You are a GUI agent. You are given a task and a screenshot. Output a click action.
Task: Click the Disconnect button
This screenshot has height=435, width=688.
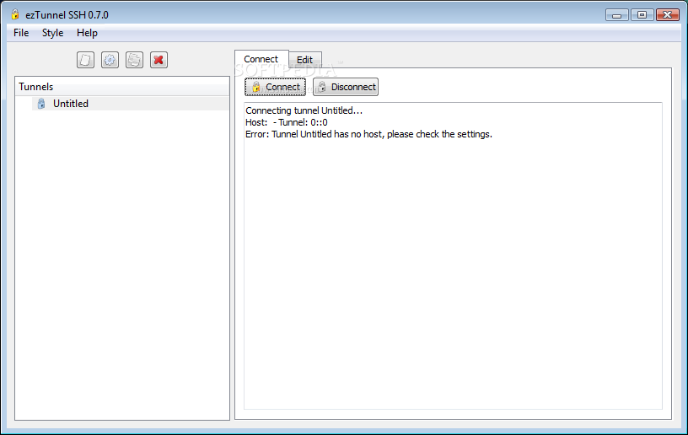[346, 87]
